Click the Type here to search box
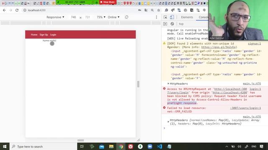268x150 pixels. click(43, 146)
